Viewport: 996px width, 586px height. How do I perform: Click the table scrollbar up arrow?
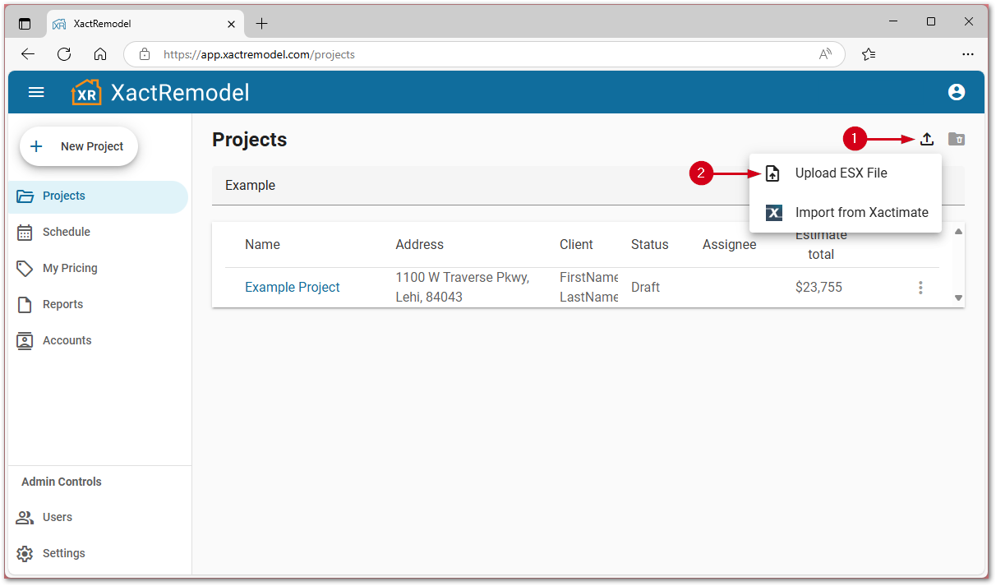pyautogui.click(x=958, y=232)
